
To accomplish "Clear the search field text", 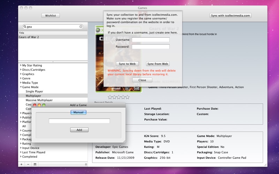I will coord(81,27).
